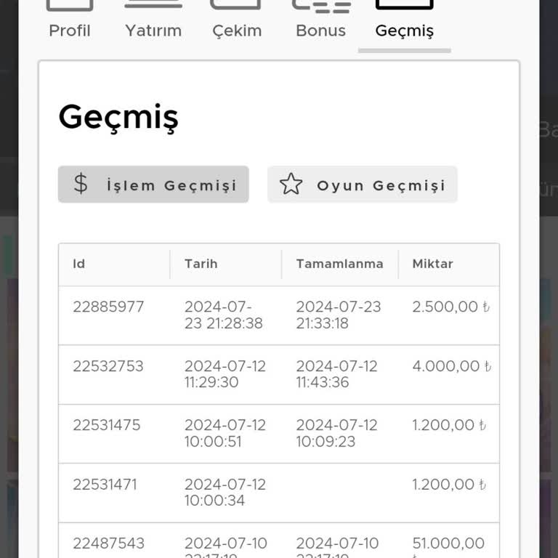Viewport: 558px width, 558px height.
Task: Click date 2024-07-12 10:00:34
Action: [x=225, y=493]
